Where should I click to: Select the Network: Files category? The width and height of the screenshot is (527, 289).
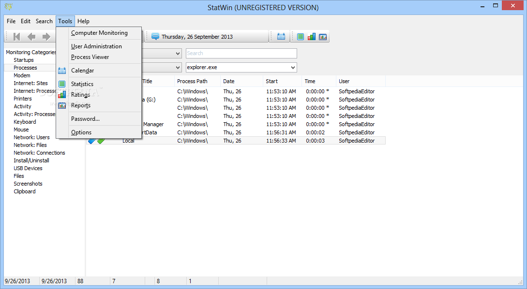click(30, 145)
